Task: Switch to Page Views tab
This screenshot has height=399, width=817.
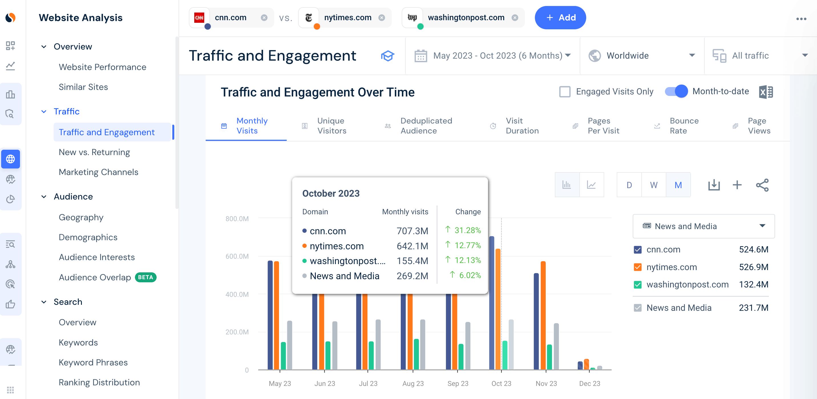Action: (752, 126)
